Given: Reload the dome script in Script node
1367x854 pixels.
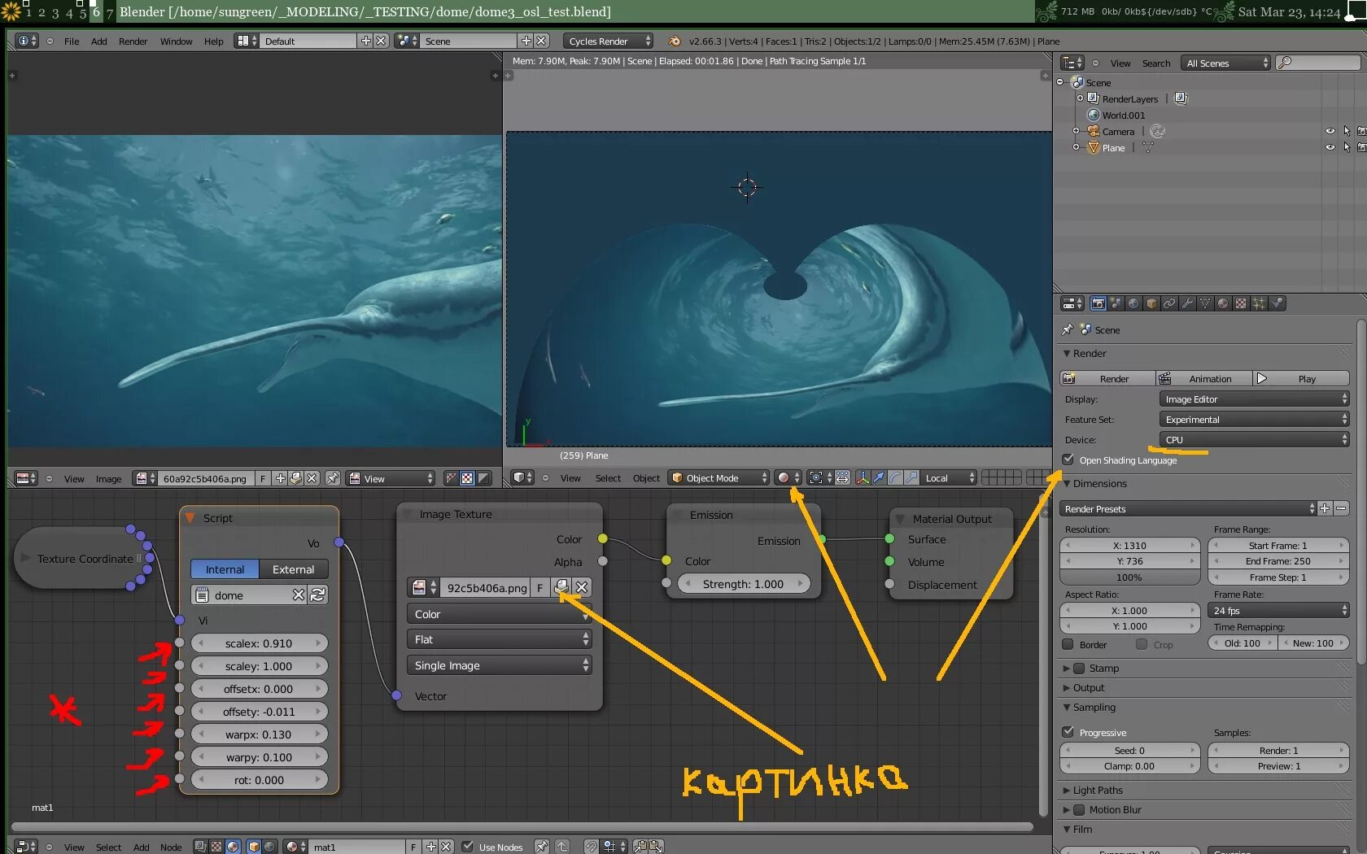Looking at the screenshot, I should point(318,595).
